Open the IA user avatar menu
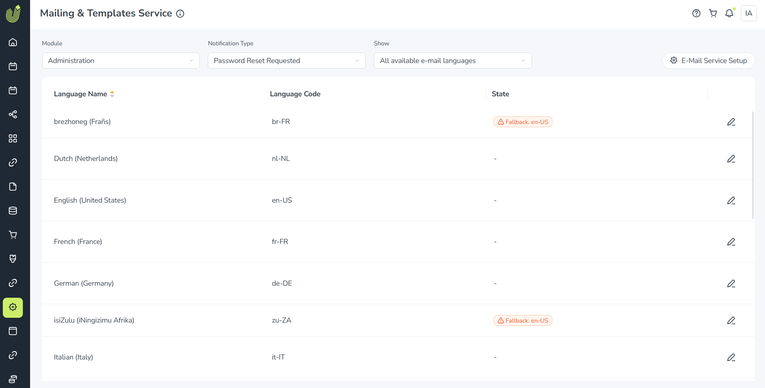The height and width of the screenshot is (388, 765). click(x=749, y=13)
